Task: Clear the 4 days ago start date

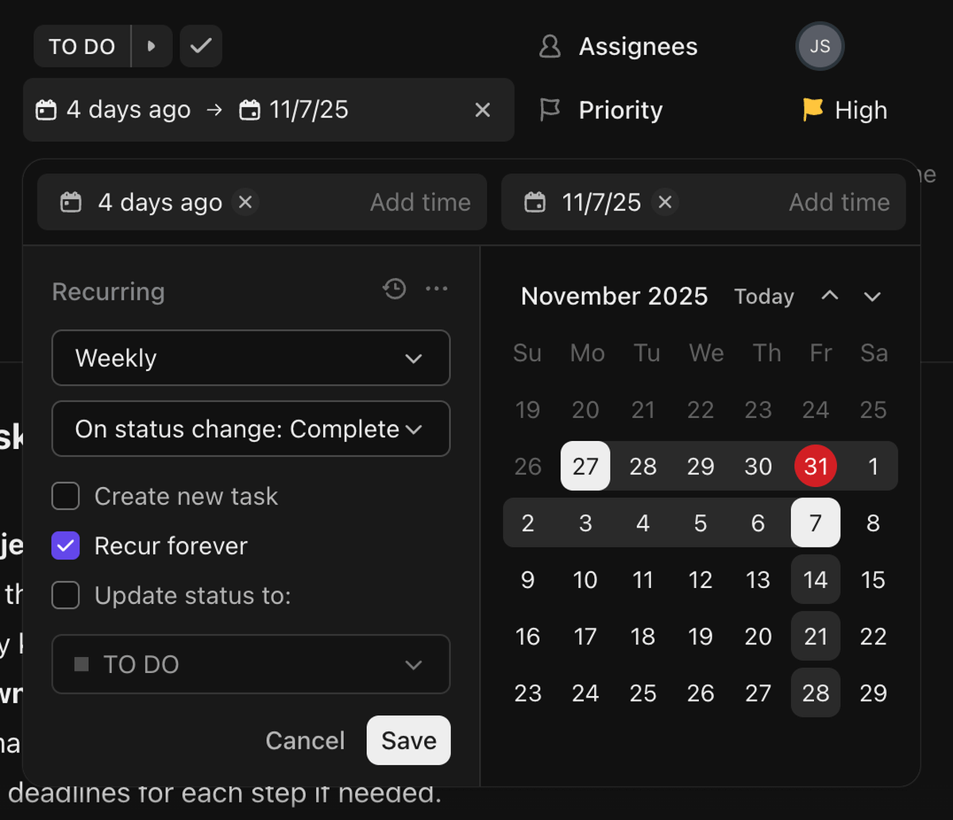Action: pos(245,202)
